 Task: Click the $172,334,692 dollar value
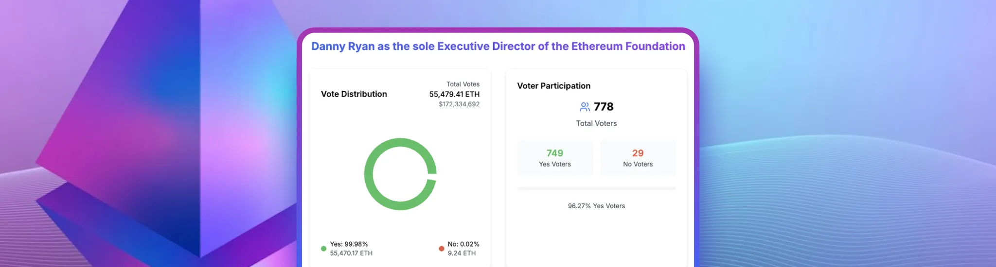click(x=459, y=104)
